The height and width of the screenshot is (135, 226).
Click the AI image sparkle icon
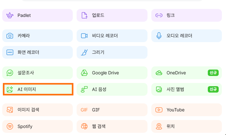point(10,89)
